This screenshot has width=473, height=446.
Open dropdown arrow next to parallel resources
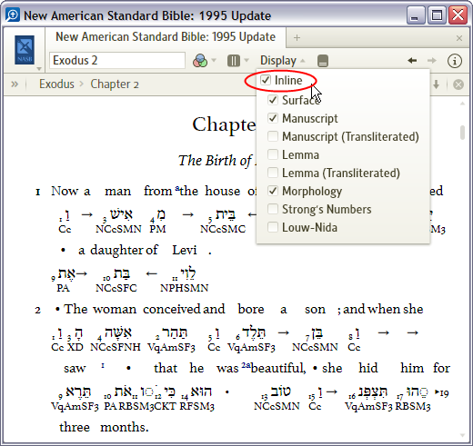tap(247, 60)
